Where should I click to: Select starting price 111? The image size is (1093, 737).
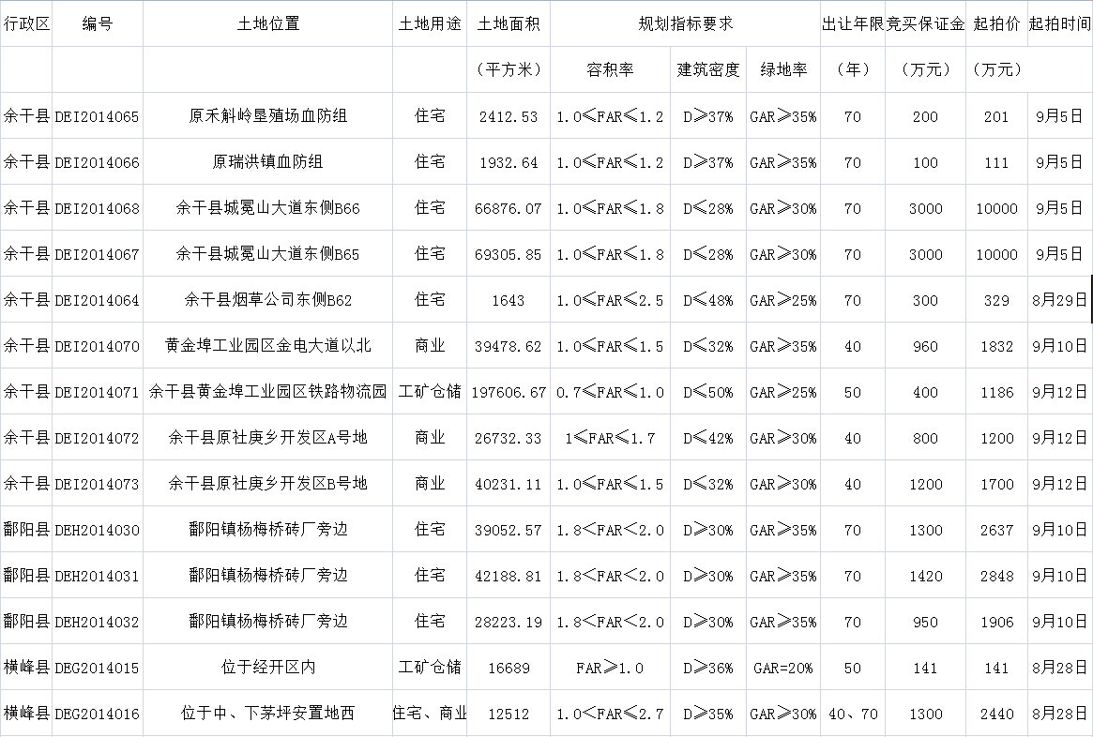[x=996, y=162]
